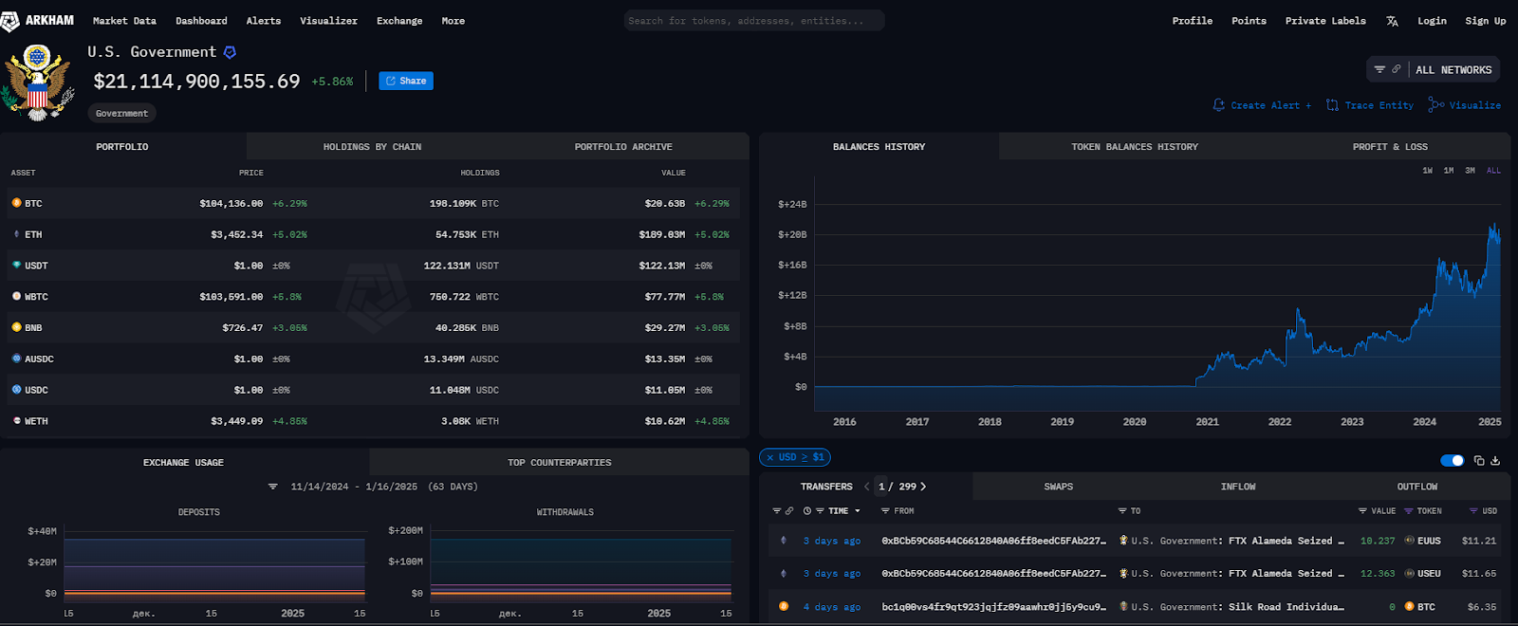Click the Sign Up link

coord(1485,21)
